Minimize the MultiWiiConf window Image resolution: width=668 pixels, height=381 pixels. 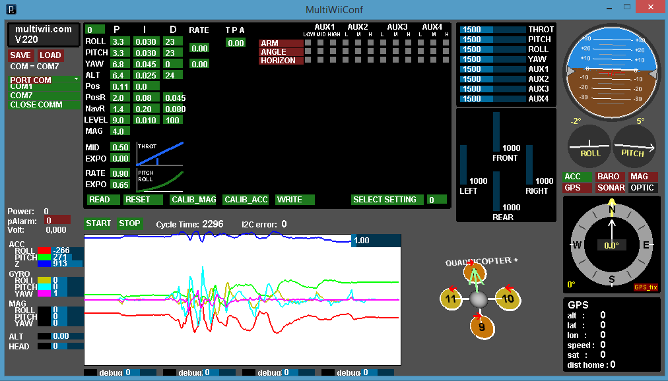pyautogui.click(x=609, y=7)
